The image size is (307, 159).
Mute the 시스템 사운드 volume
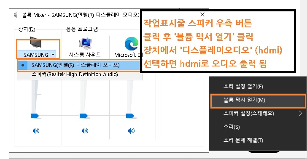coord(85,131)
